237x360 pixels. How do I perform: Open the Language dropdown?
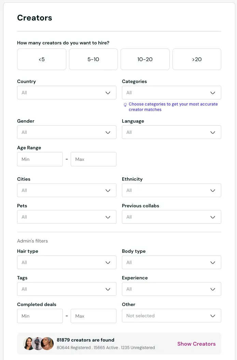point(171,132)
